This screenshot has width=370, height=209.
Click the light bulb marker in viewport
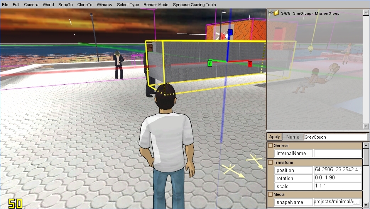310,49
